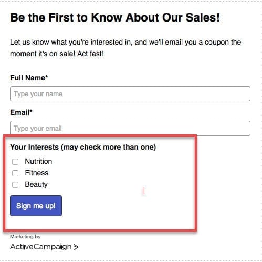Viewport: 262px width, 262px height.
Task: Click the ActiveCampaign chevron arrow icon
Action: 76,247
